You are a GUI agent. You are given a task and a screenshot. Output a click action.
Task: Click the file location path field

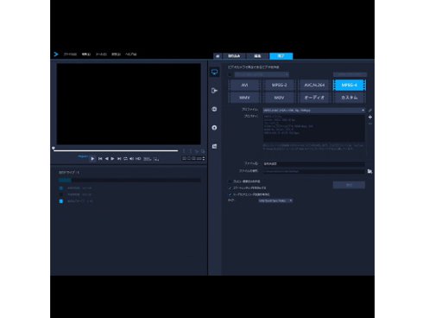314,171
